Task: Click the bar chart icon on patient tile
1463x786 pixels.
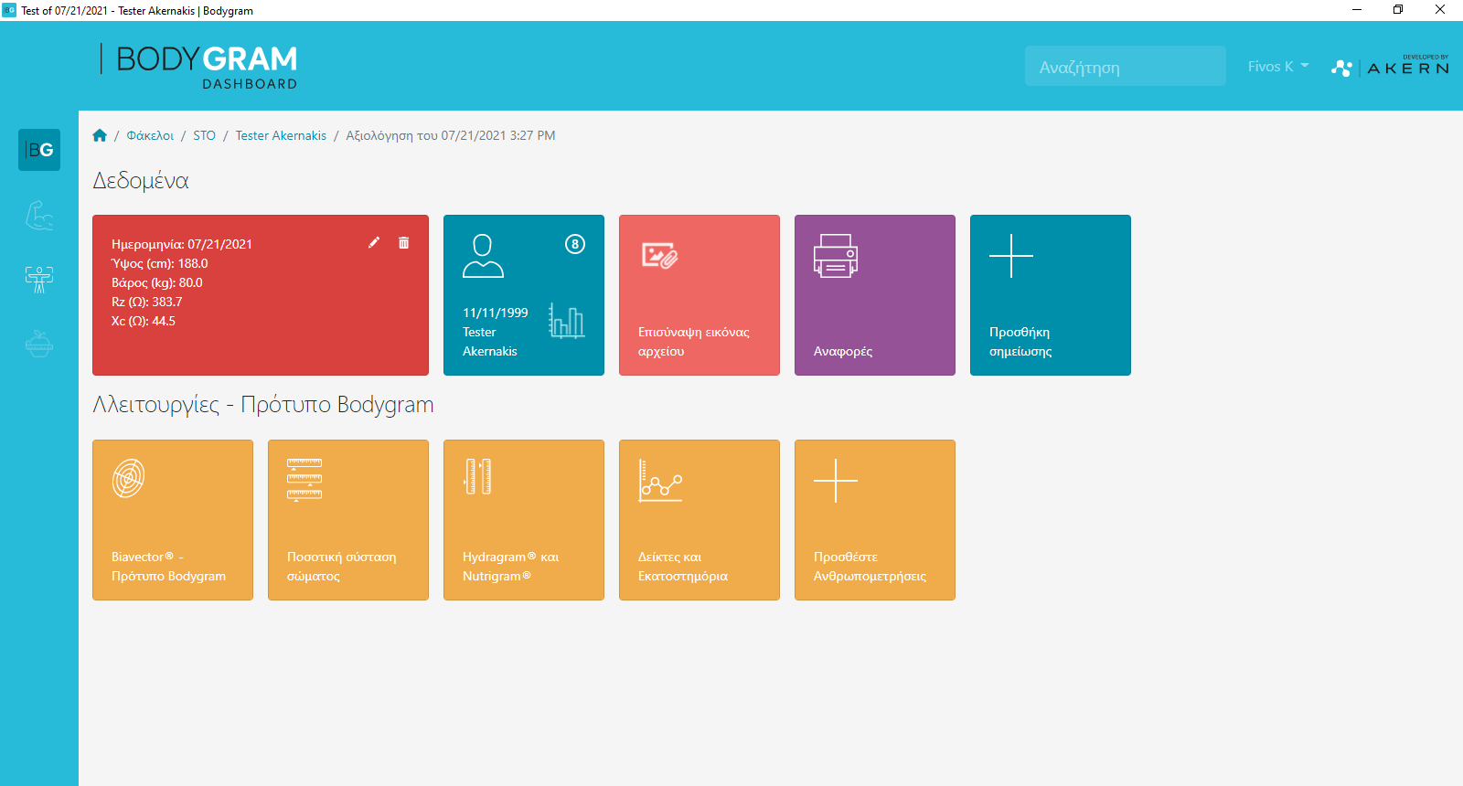Action: pyautogui.click(x=567, y=321)
